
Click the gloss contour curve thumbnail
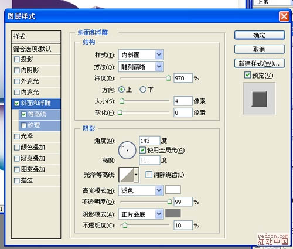click(x=126, y=175)
